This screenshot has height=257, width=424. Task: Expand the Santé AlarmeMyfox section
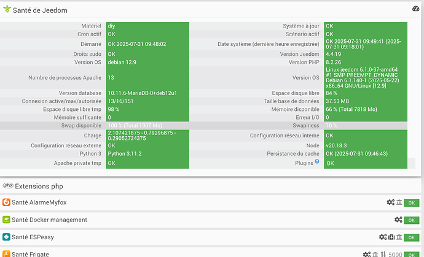[39, 202]
